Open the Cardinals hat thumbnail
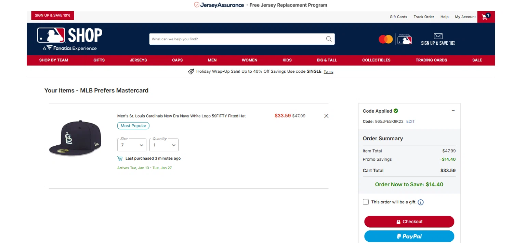 (x=75, y=138)
